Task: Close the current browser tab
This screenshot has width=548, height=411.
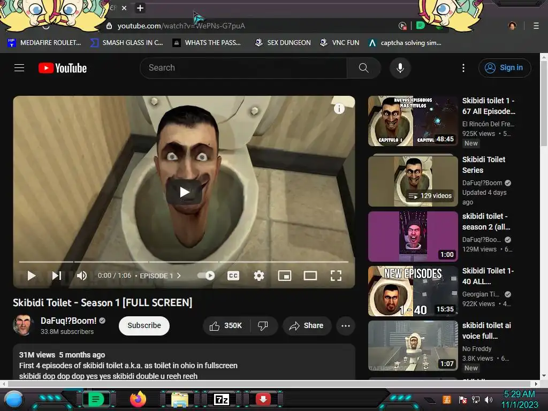Action: tap(124, 8)
